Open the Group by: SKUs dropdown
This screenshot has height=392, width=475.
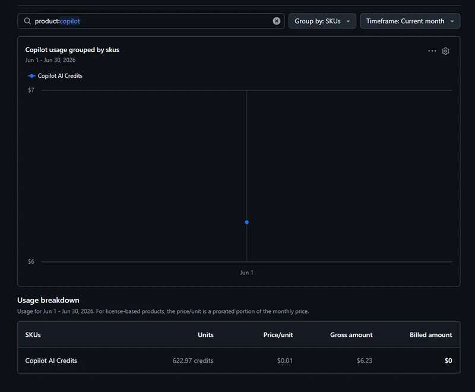[x=322, y=21]
